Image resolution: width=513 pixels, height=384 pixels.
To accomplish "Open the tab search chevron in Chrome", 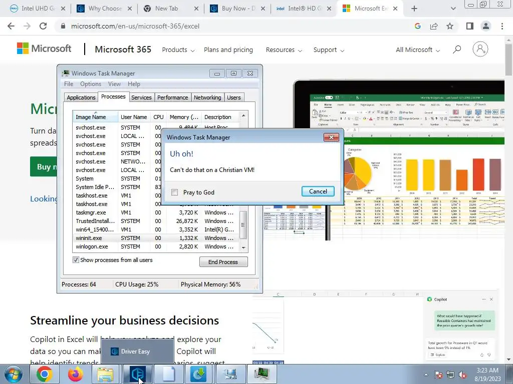I will 453,8.
